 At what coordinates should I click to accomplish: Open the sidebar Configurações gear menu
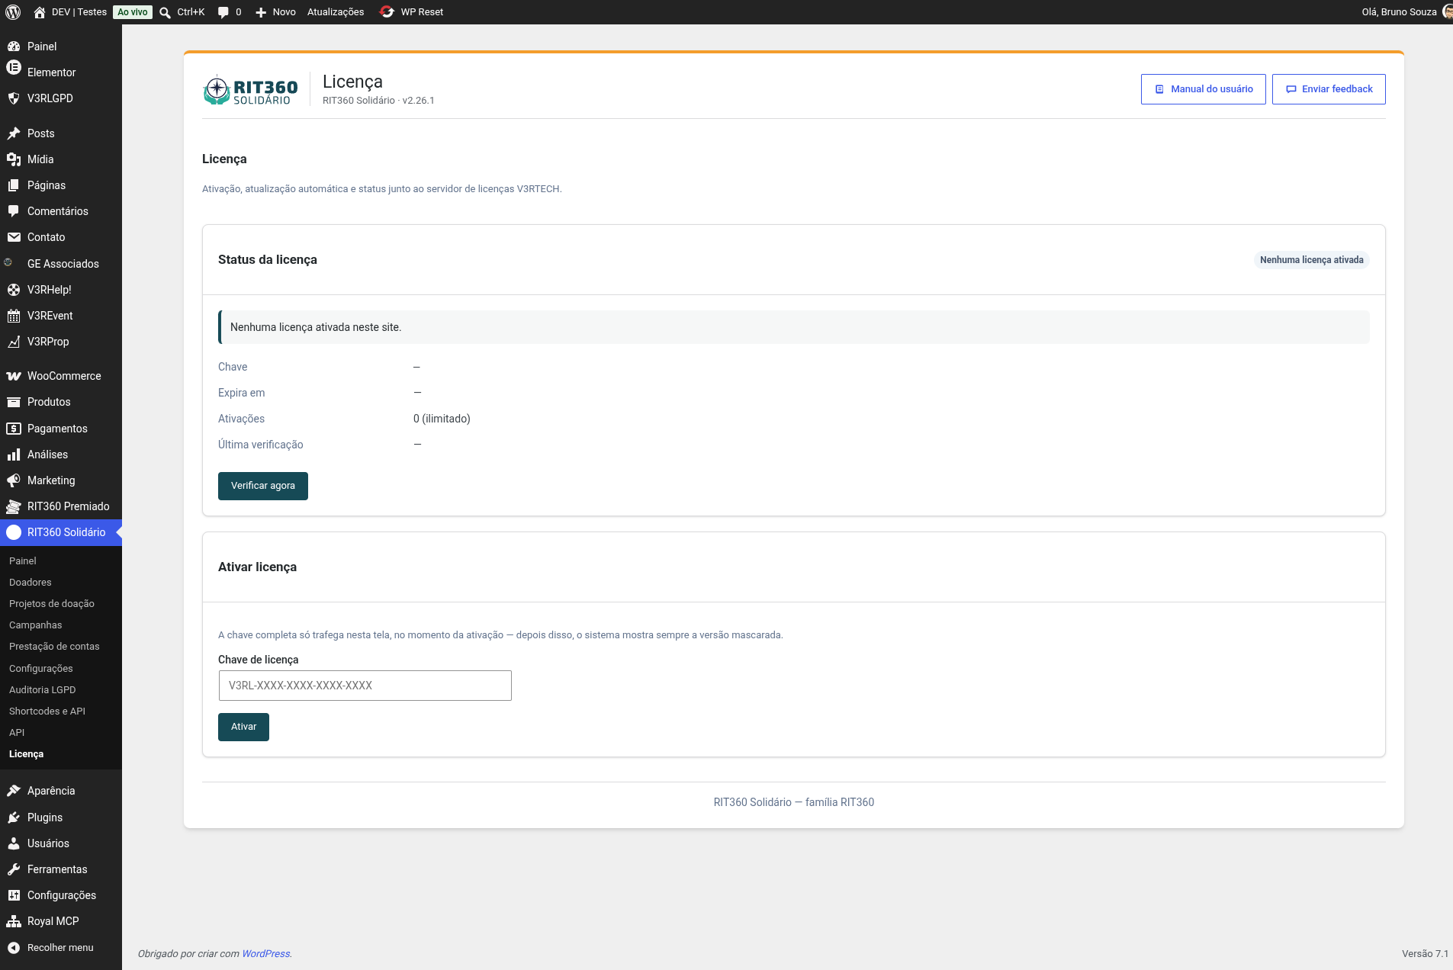coord(61,895)
